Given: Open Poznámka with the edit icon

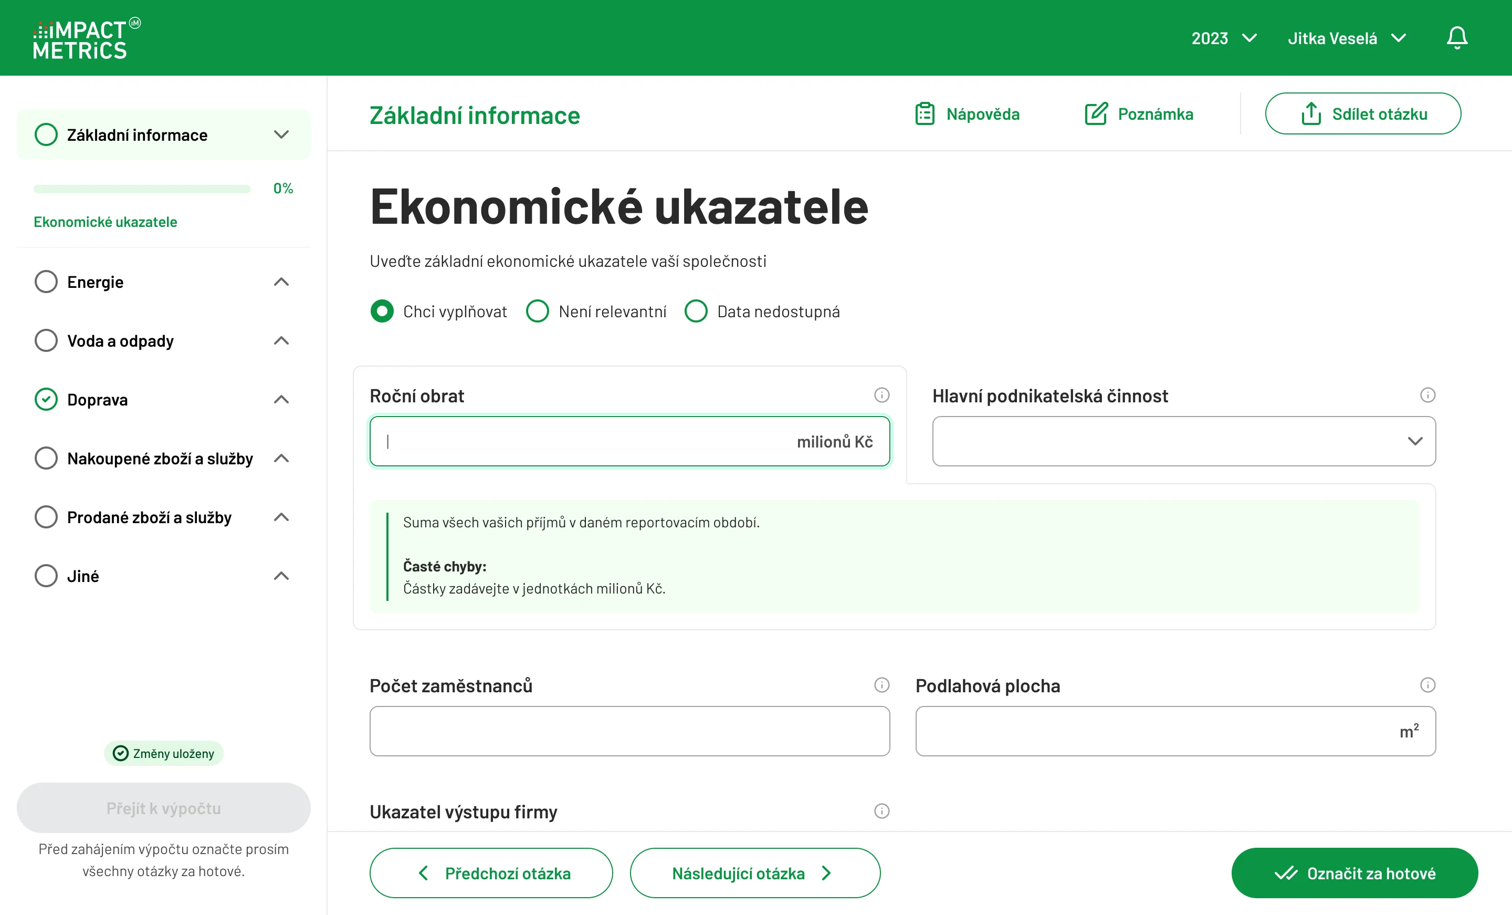Looking at the screenshot, I should (x=1096, y=113).
